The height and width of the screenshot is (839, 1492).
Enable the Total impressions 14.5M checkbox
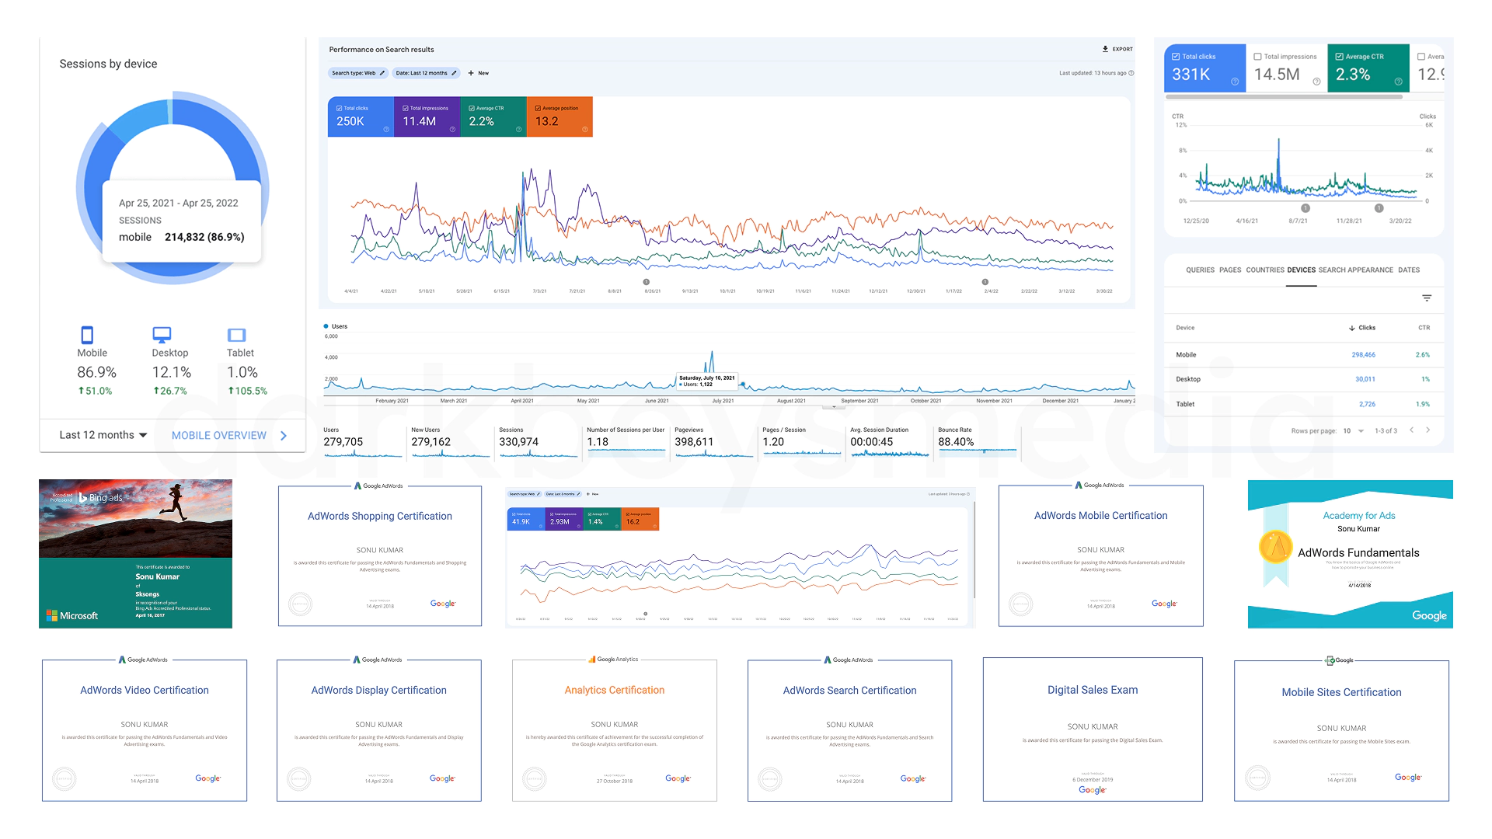[1257, 57]
